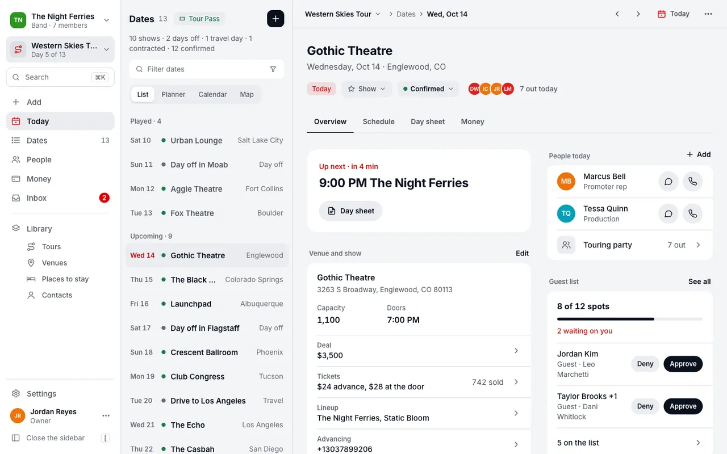Open Places to stay in Library
The width and height of the screenshot is (727, 454).
65,279
